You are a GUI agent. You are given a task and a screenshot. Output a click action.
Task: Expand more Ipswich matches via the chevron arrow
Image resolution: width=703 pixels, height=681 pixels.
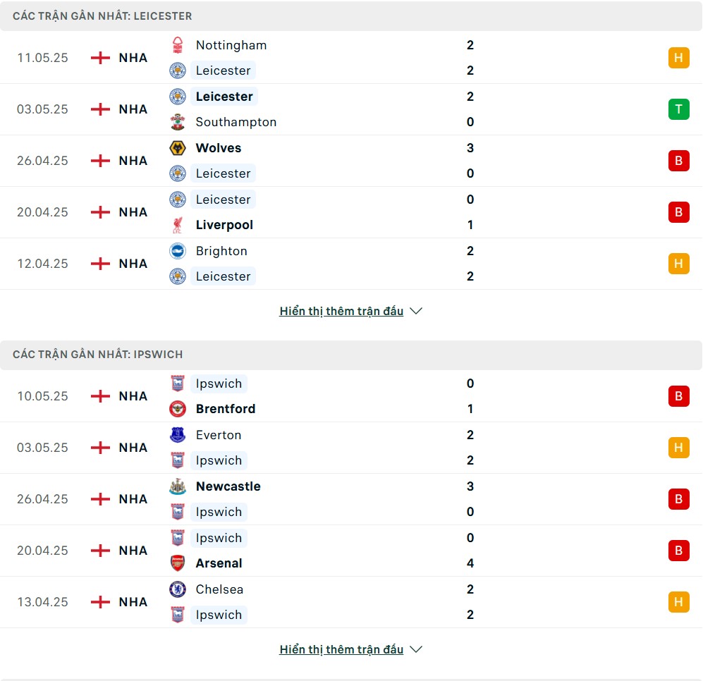pos(416,649)
